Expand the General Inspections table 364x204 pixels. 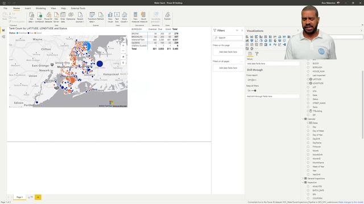[x=303, y=178]
